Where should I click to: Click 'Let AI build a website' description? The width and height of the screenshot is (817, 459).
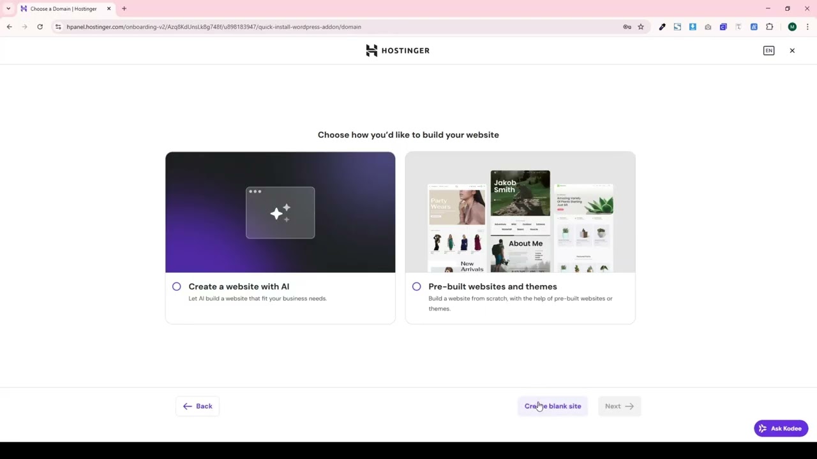pyautogui.click(x=257, y=298)
